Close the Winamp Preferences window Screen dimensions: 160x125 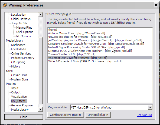pos(156,5)
